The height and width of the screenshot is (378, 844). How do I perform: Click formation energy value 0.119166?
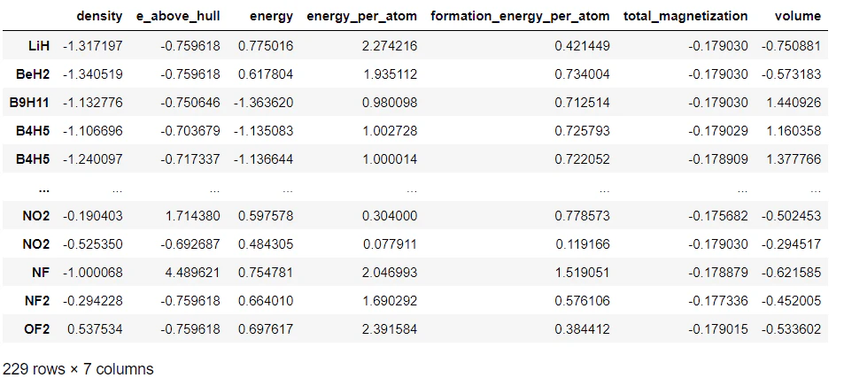coord(583,244)
